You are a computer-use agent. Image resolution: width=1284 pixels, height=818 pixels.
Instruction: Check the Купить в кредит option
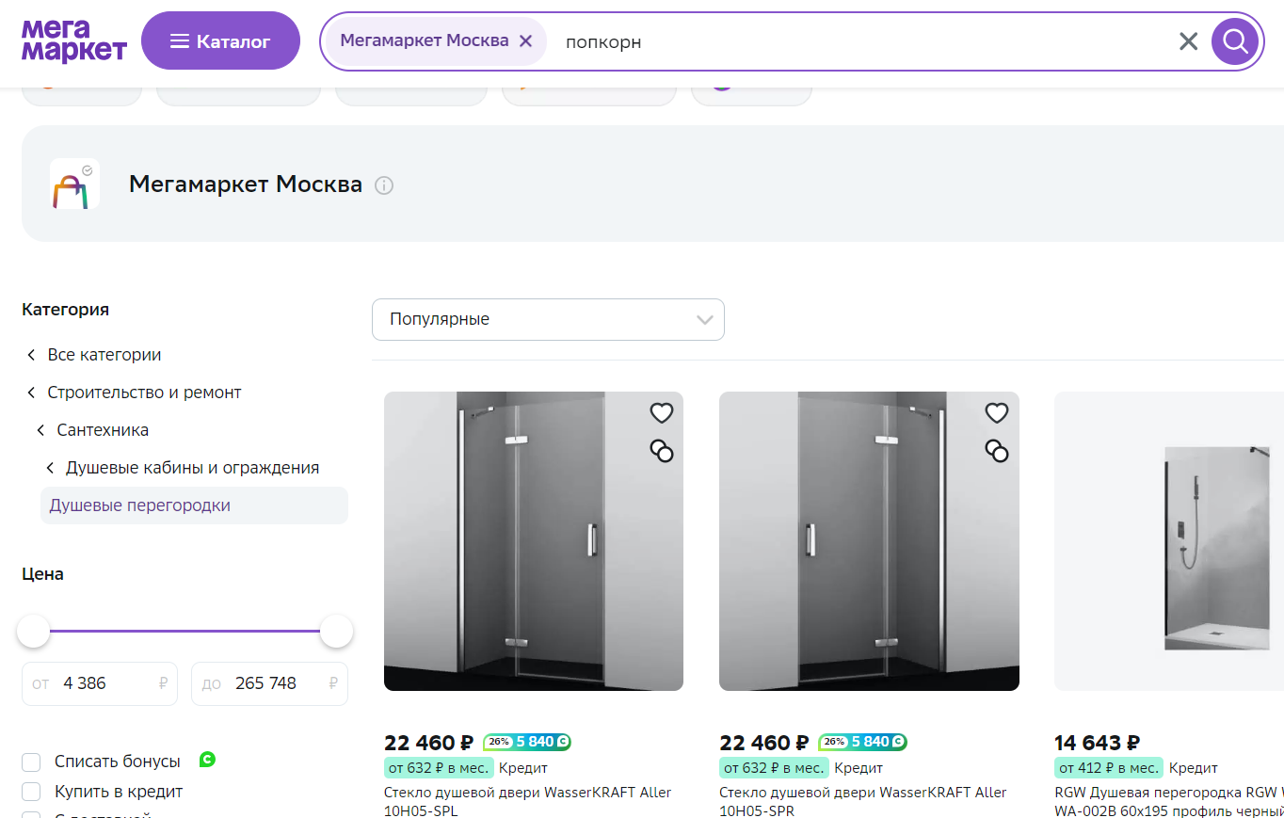pyautogui.click(x=31, y=792)
